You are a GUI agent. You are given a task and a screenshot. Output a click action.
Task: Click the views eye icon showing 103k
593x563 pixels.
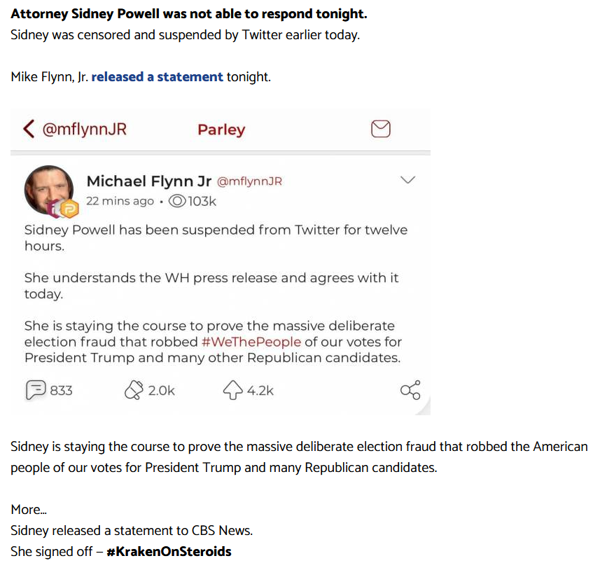point(177,201)
